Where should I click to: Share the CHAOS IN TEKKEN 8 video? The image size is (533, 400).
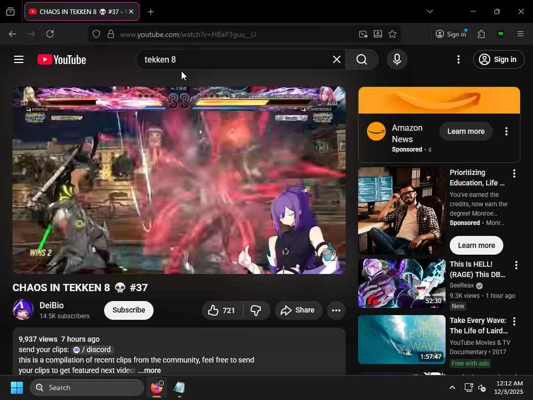[x=298, y=310]
